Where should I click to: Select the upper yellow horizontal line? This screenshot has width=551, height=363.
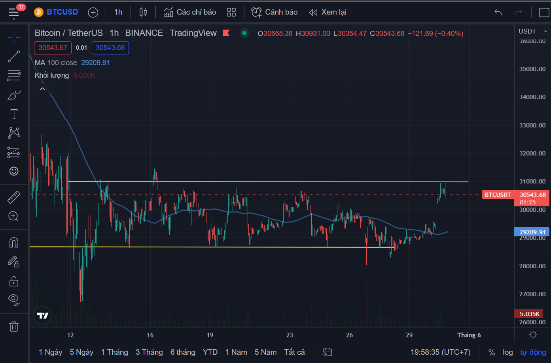tap(269, 182)
